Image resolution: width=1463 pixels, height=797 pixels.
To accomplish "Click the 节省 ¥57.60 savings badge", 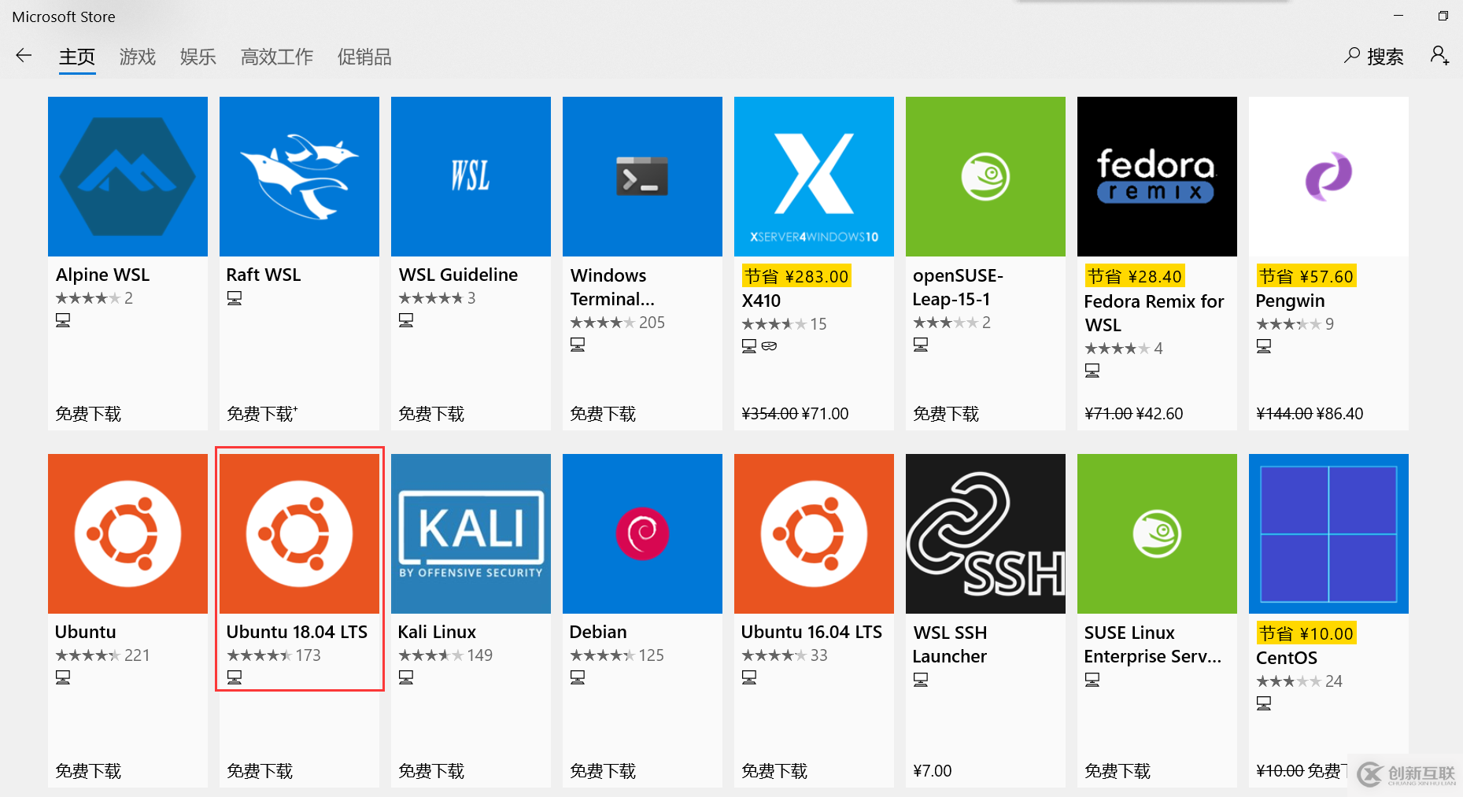I will (x=1306, y=276).
